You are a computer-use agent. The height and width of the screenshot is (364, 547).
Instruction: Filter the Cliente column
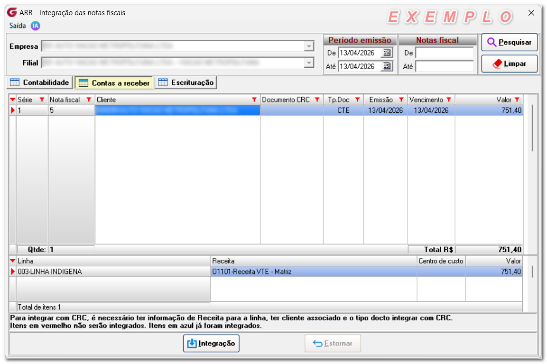point(254,100)
